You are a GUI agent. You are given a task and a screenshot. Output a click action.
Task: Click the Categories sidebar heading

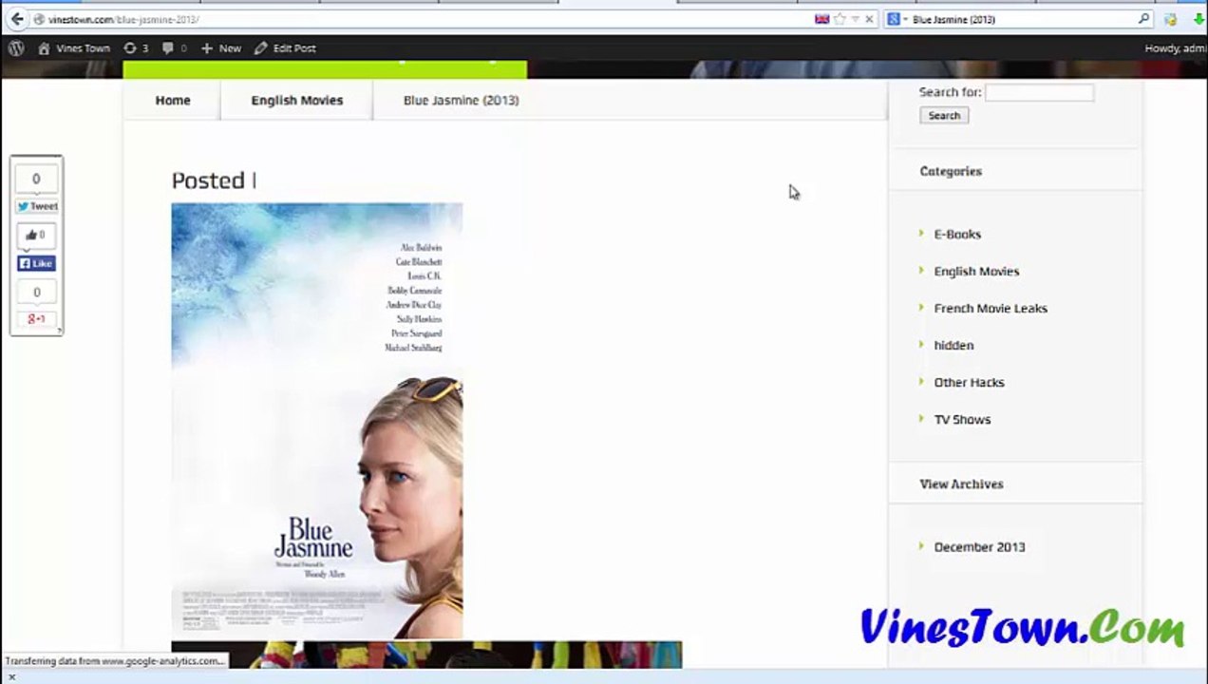tap(951, 171)
